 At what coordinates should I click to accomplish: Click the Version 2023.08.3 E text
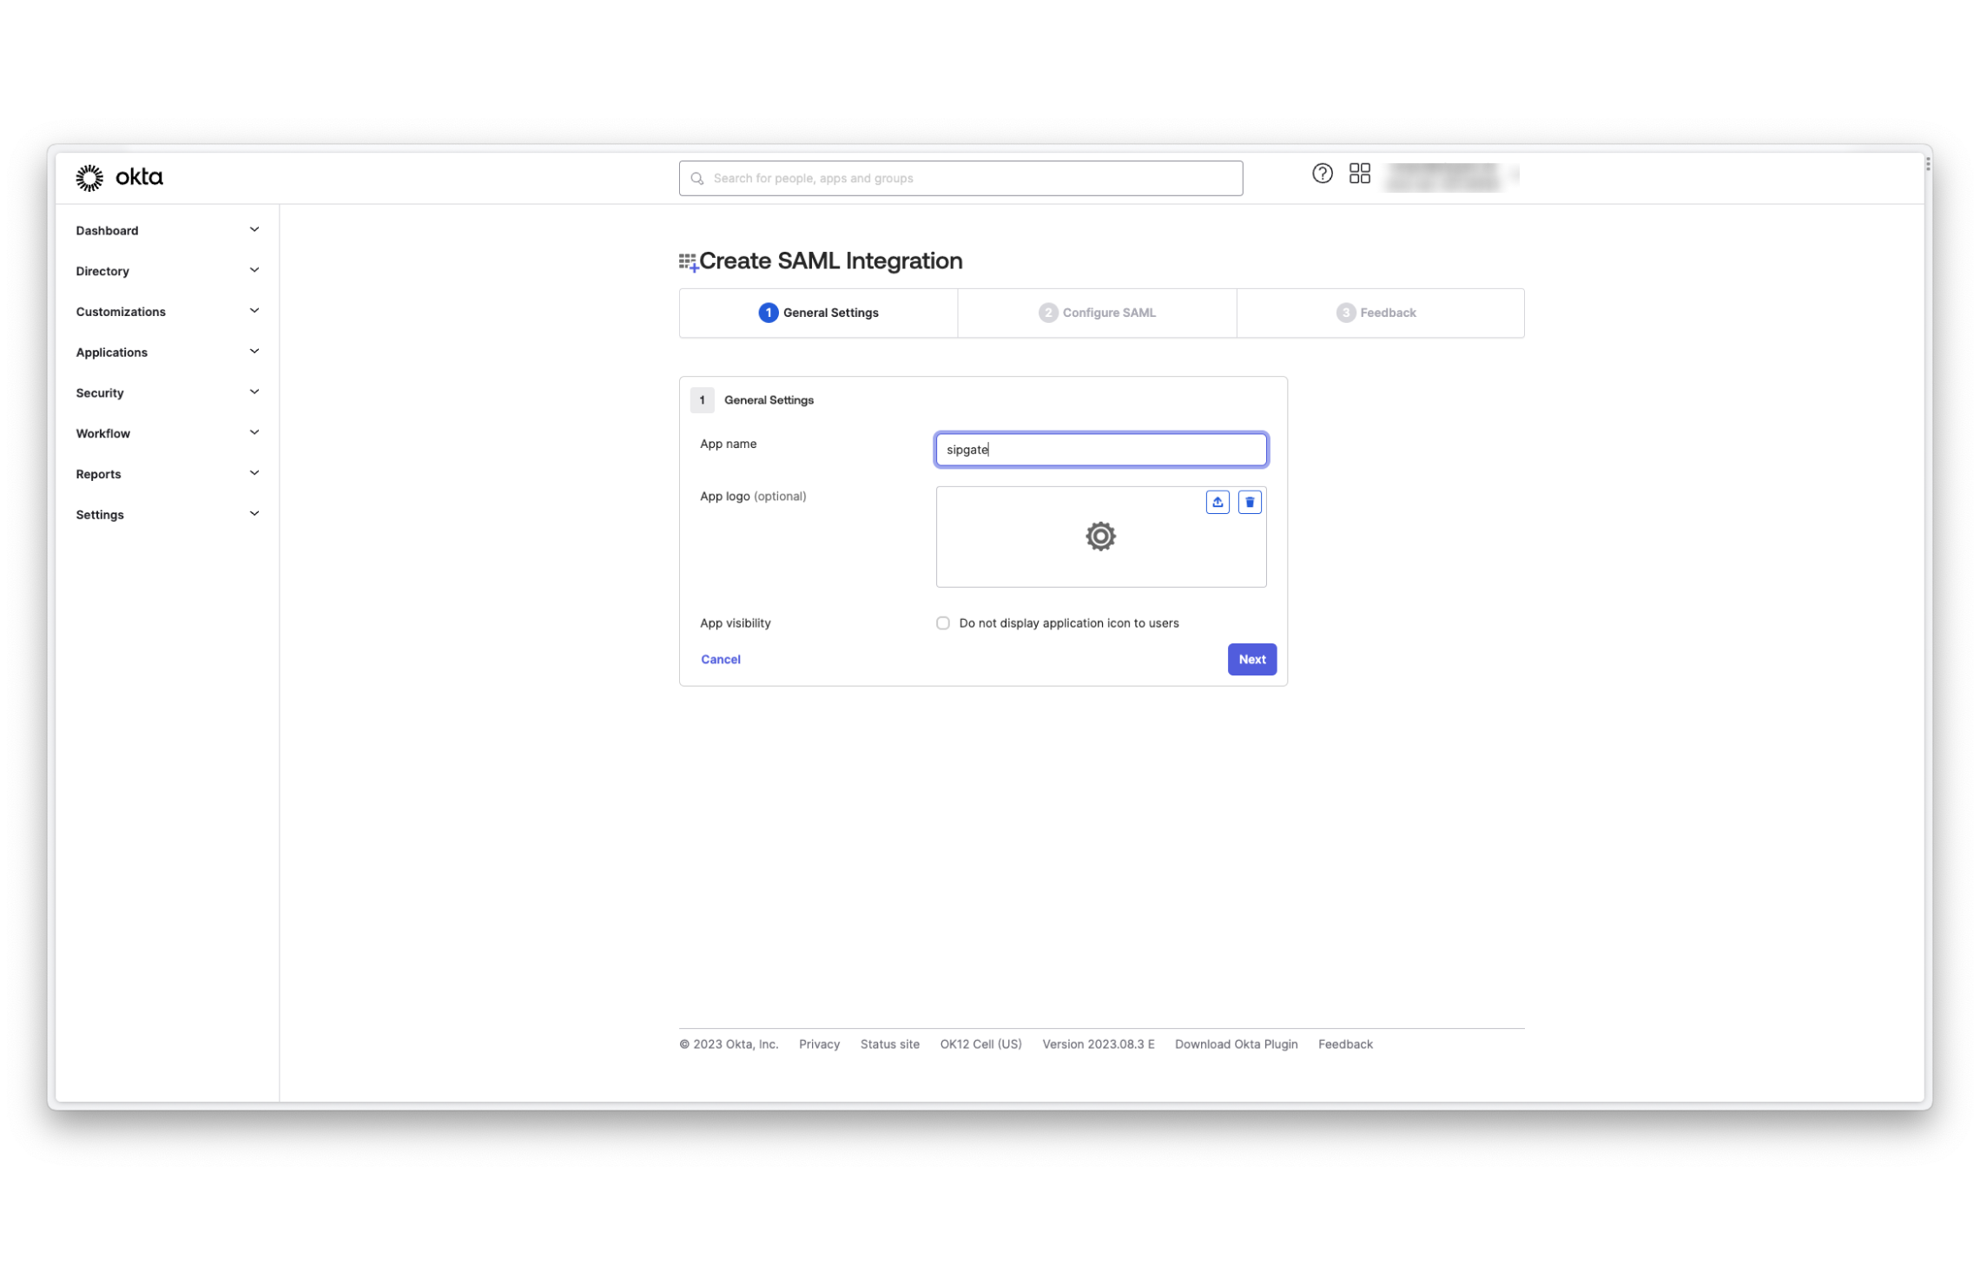coord(1098,1044)
